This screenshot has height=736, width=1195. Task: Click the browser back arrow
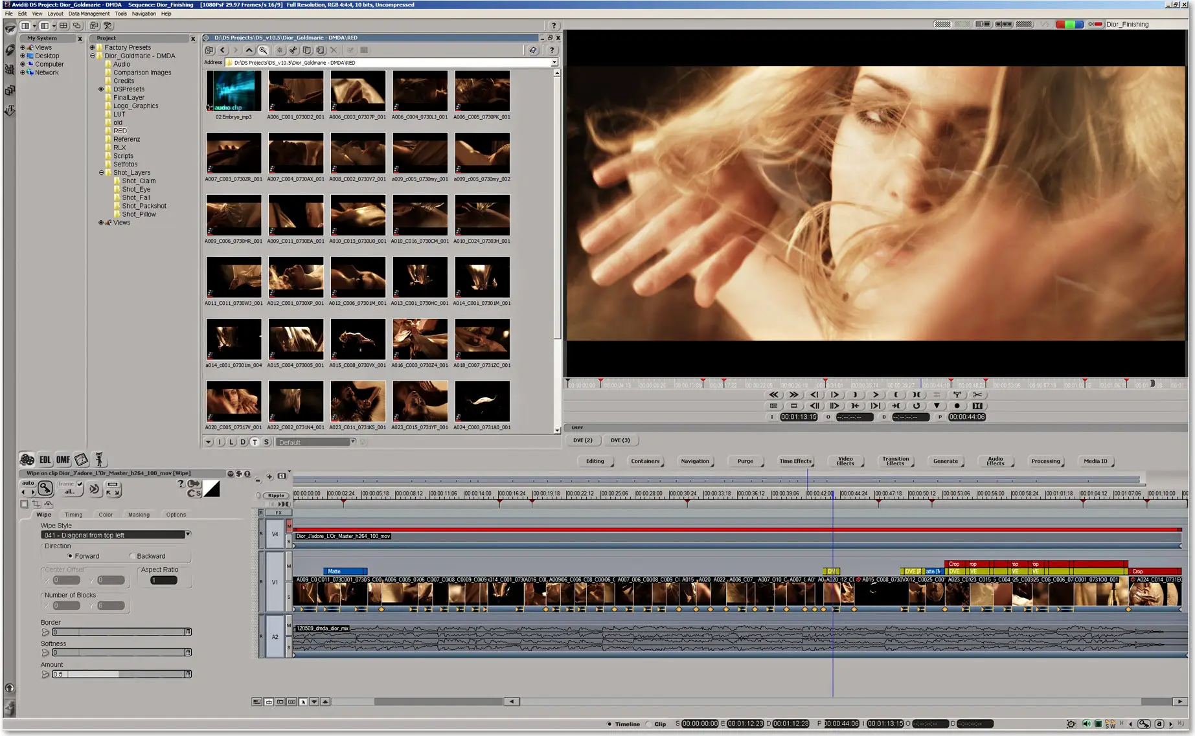click(223, 50)
